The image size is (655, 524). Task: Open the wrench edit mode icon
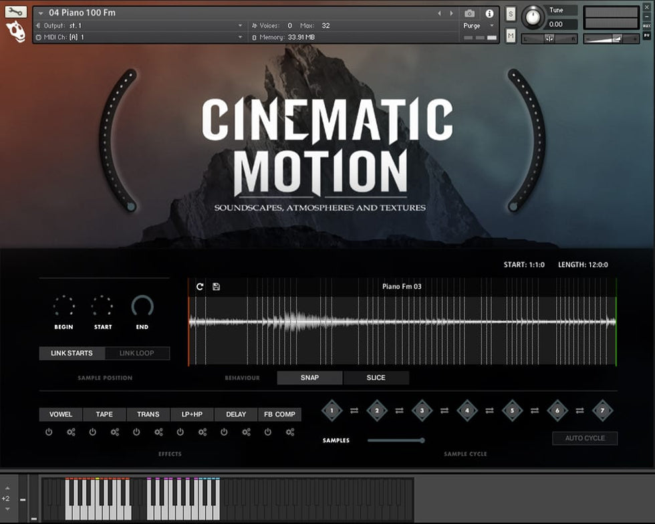pyautogui.click(x=15, y=11)
